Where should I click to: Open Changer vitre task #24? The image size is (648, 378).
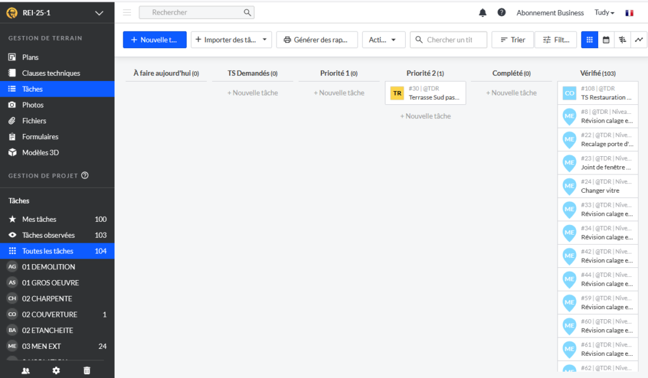(597, 186)
